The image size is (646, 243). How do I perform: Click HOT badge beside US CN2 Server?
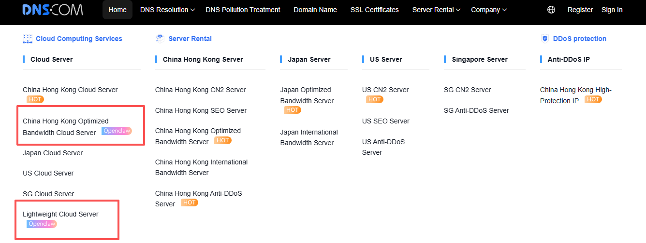[x=374, y=99]
